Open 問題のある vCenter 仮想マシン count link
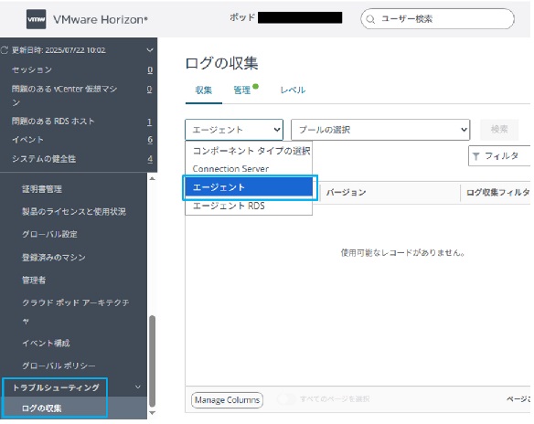Image resolution: width=534 pixels, height=424 pixels. pyautogui.click(x=150, y=90)
